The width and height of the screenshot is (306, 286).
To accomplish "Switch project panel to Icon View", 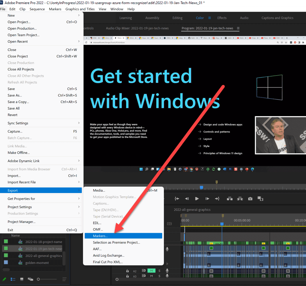I will pos(22,279).
